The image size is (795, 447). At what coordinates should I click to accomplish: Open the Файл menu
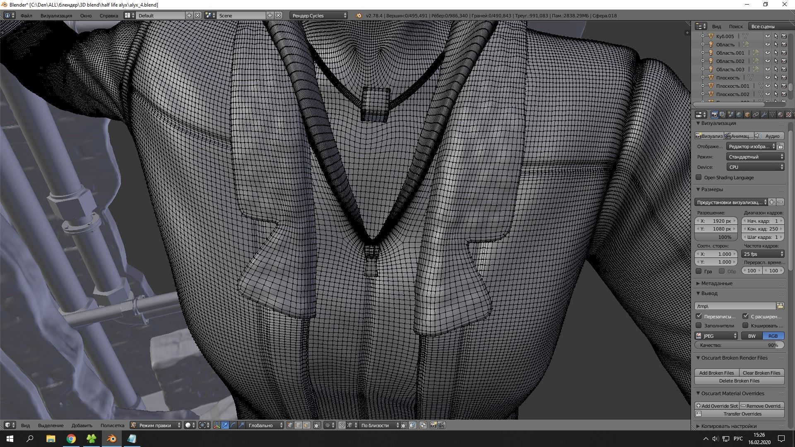pos(26,15)
